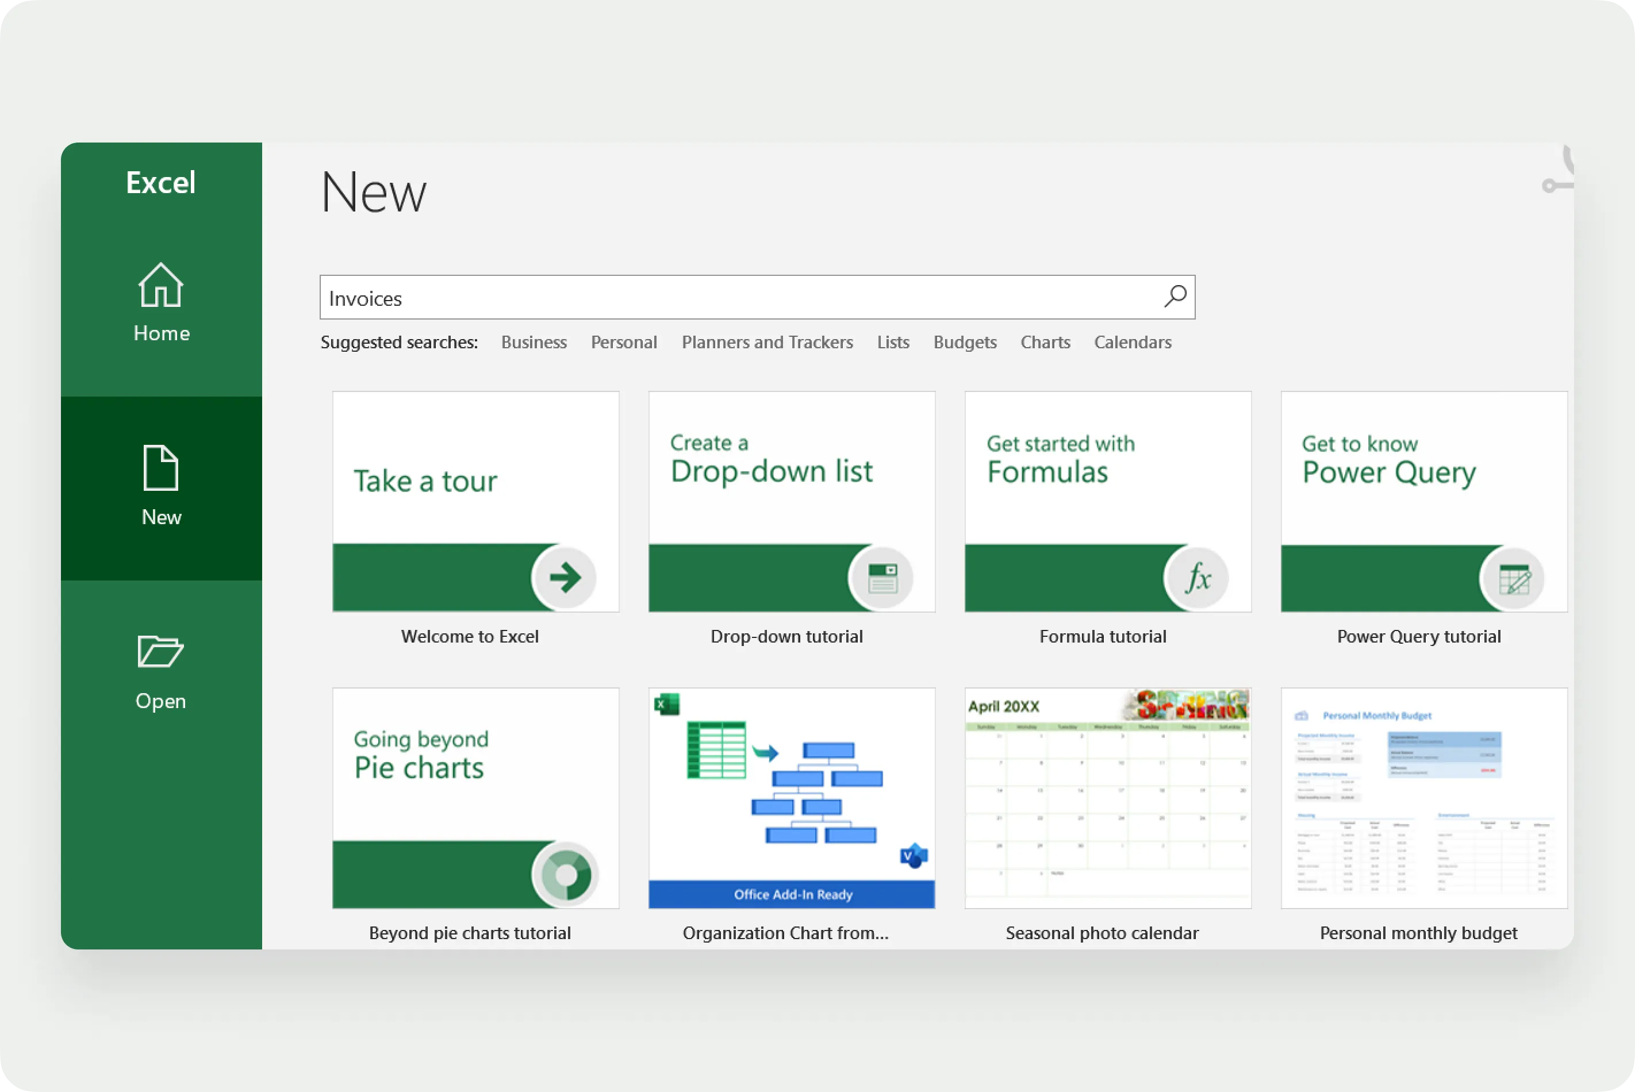Choose the Business suggested search
This screenshot has height=1092, width=1635.
534,343
